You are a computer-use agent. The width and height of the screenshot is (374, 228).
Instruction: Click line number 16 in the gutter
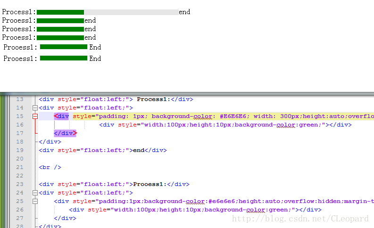click(x=20, y=125)
